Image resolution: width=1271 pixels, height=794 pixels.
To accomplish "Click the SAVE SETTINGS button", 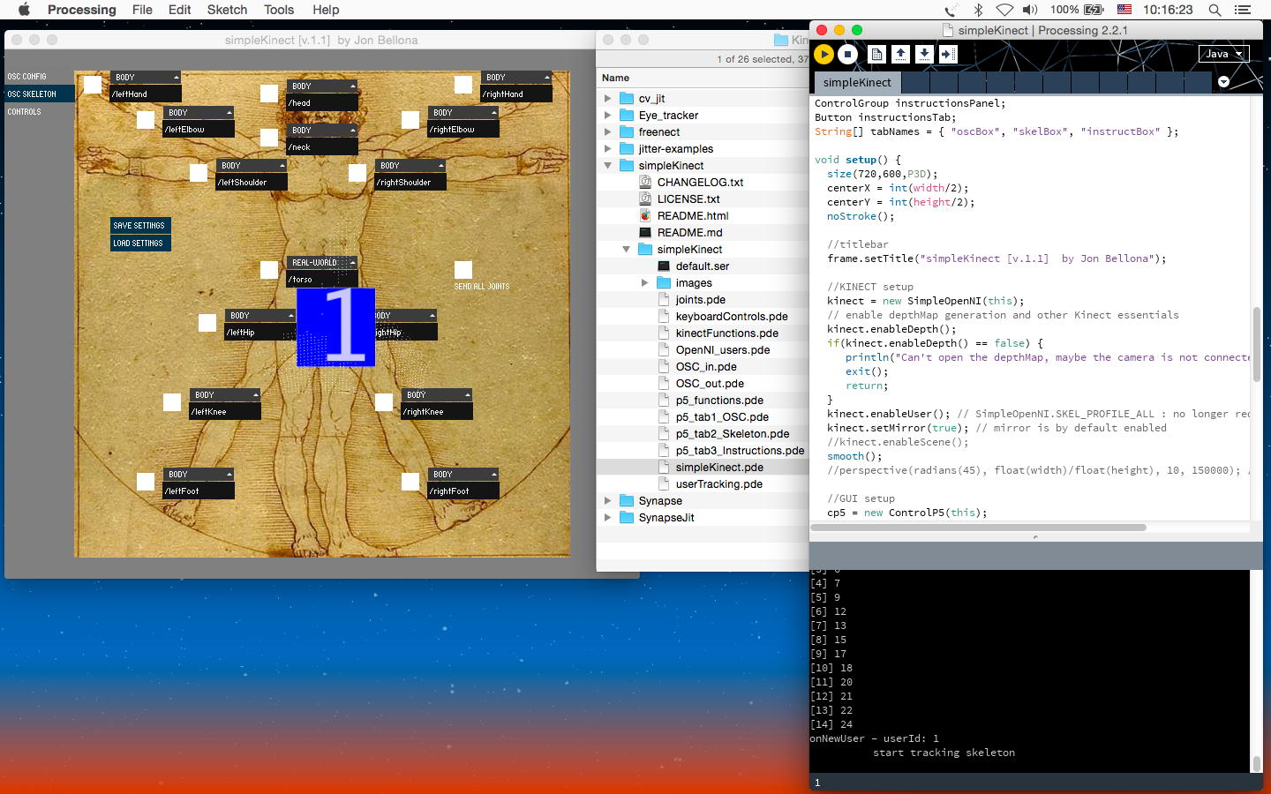I will pyautogui.click(x=139, y=226).
